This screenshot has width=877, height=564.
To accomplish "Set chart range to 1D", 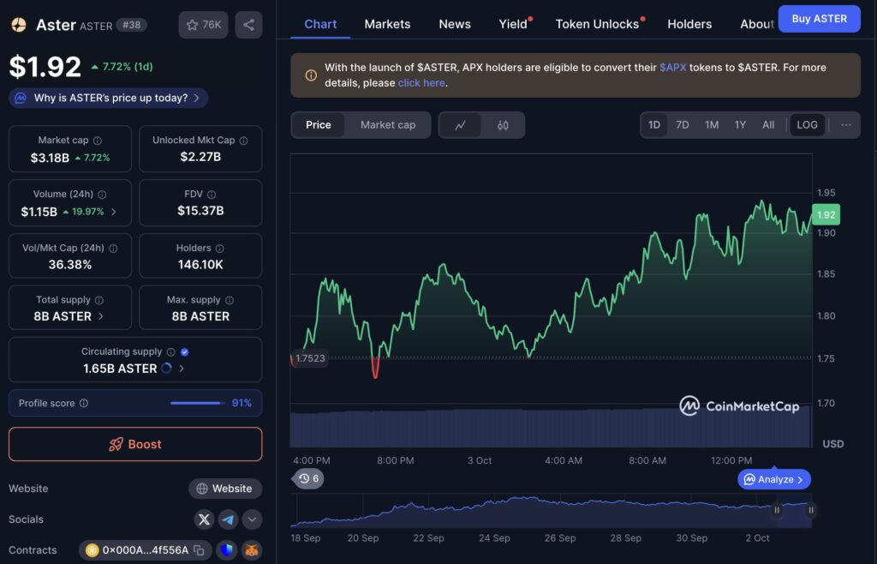I will coord(653,125).
